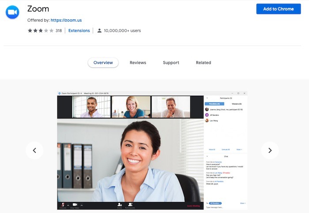Screen dimensions: 309x213
Task: Advance to the next screenshot with the right arrow
Action: point(270,151)
